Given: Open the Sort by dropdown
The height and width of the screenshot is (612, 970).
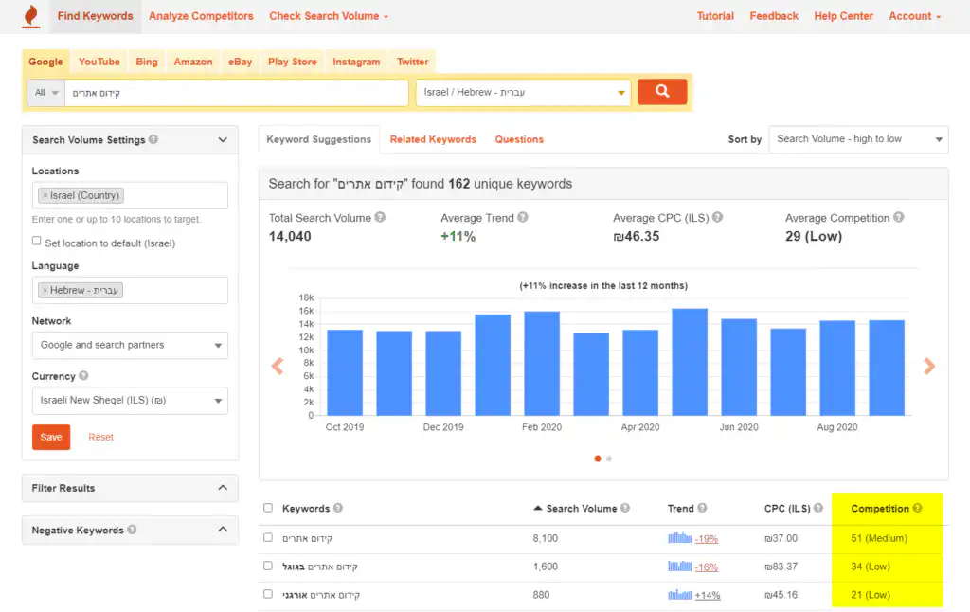Looking at the screenshot, I should tap(858, 139).
